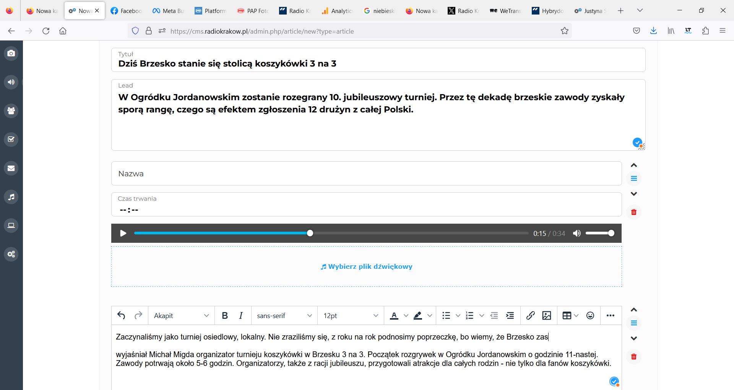
Task: Open the emoji picker in editor toolbar
Action: tap(590, 315)
